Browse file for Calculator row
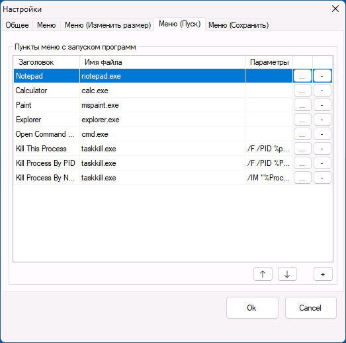 pos(302,91)
